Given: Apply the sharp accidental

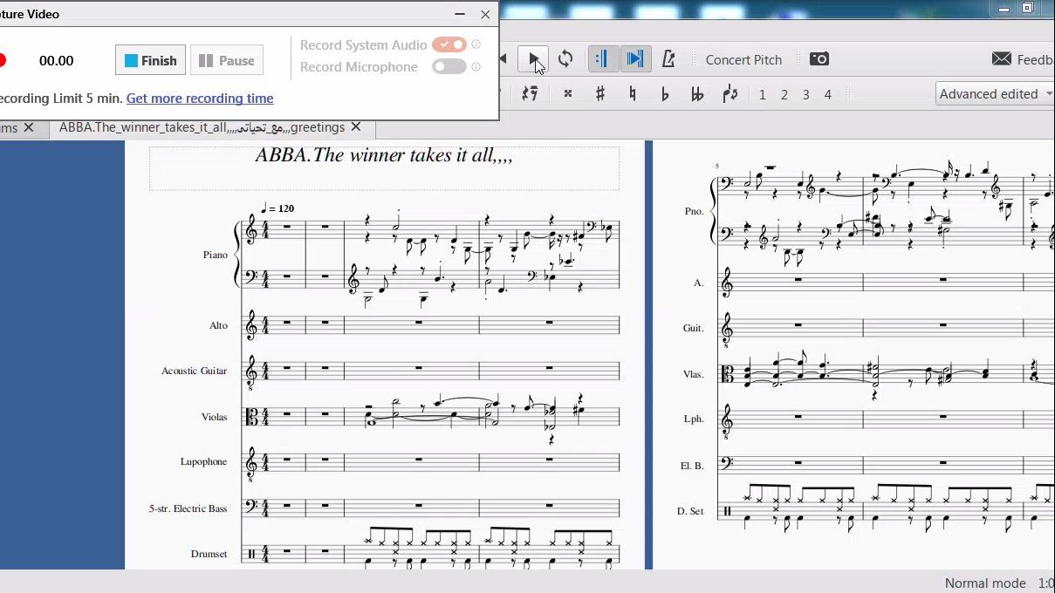Looking at the screenshot, I should coord(600,94).
